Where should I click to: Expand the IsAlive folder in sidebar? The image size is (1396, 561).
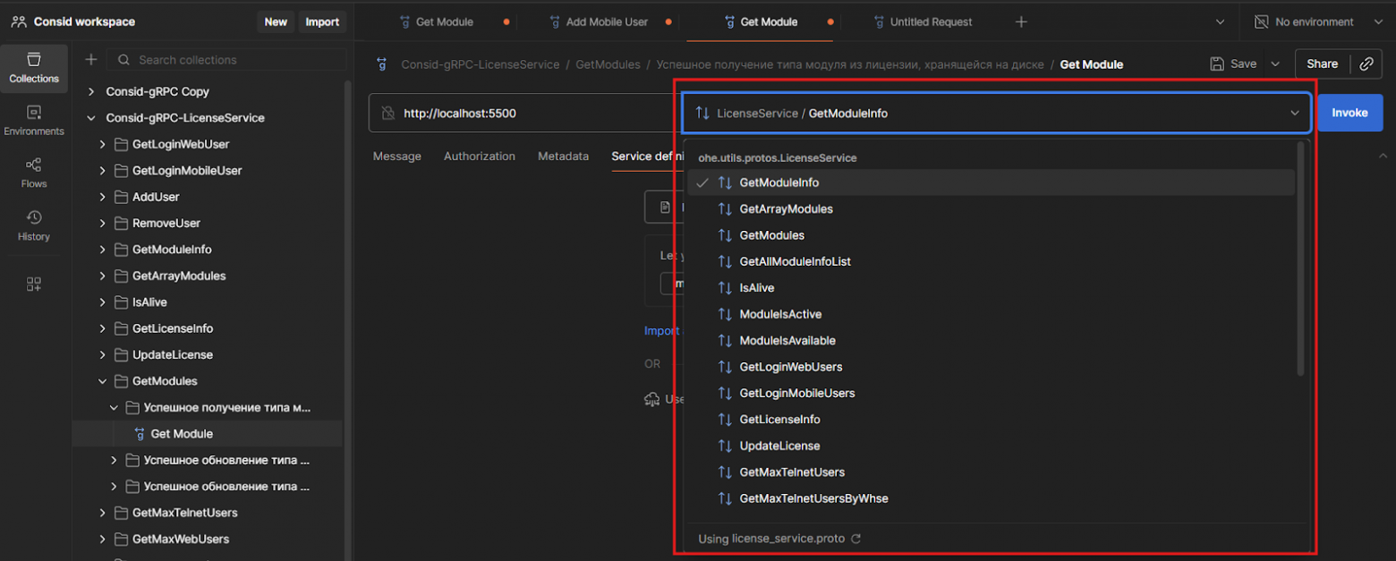click(102, 302)
